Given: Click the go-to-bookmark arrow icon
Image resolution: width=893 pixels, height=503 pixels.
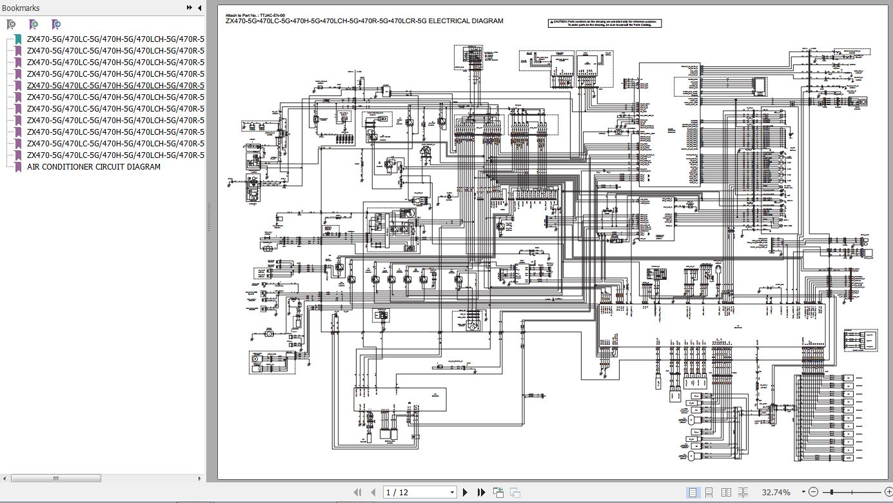Looking at the screenshot, I should (56, 25).
